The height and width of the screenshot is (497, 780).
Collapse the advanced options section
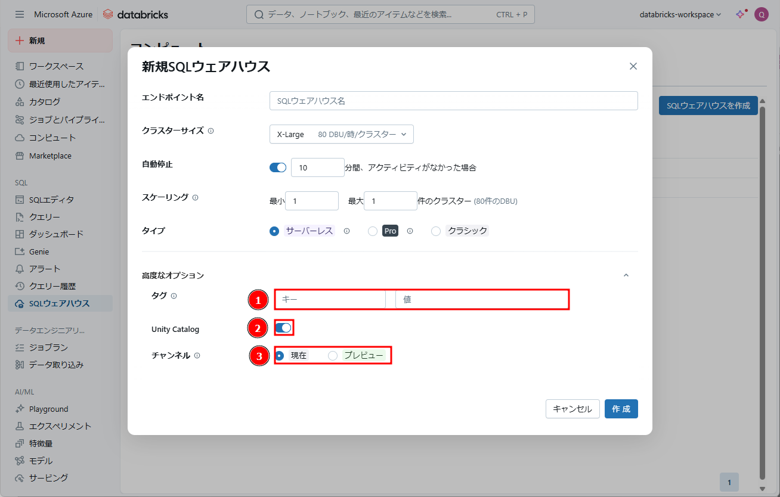[626, 275]
